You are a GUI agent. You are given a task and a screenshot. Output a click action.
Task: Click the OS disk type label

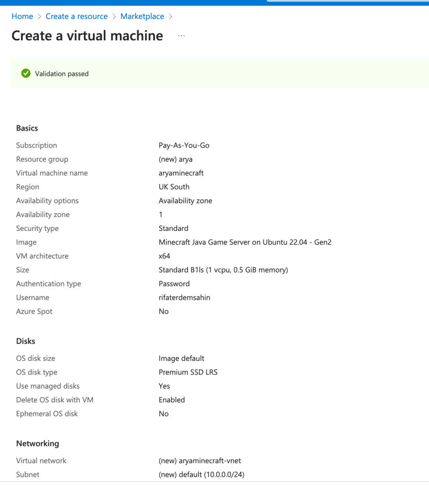click(37, 372)
